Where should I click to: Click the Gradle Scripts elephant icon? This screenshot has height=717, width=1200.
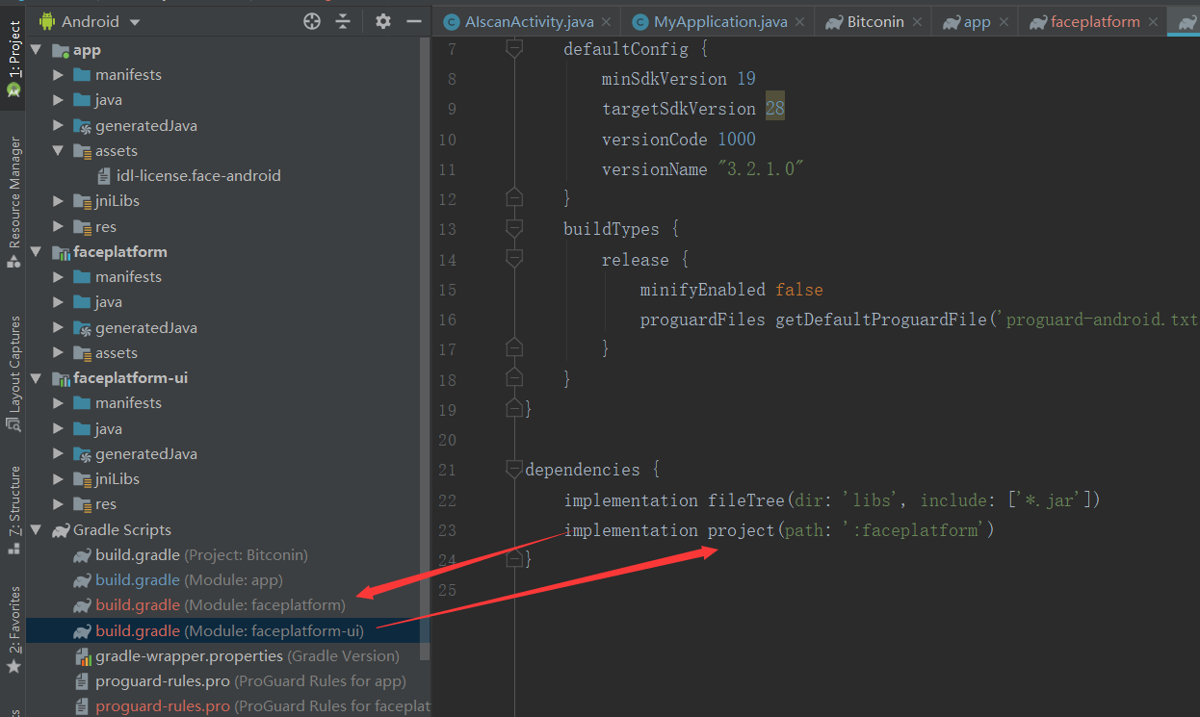[61, 529]
